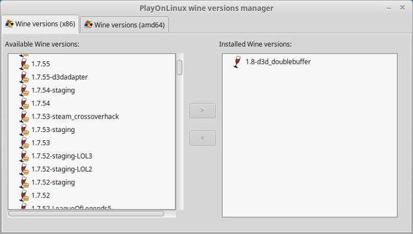Click the wine icon beside 1.7.52-staging
Image resolution: width=413 pixels, height=234 pixels.
tap(24, 182)
